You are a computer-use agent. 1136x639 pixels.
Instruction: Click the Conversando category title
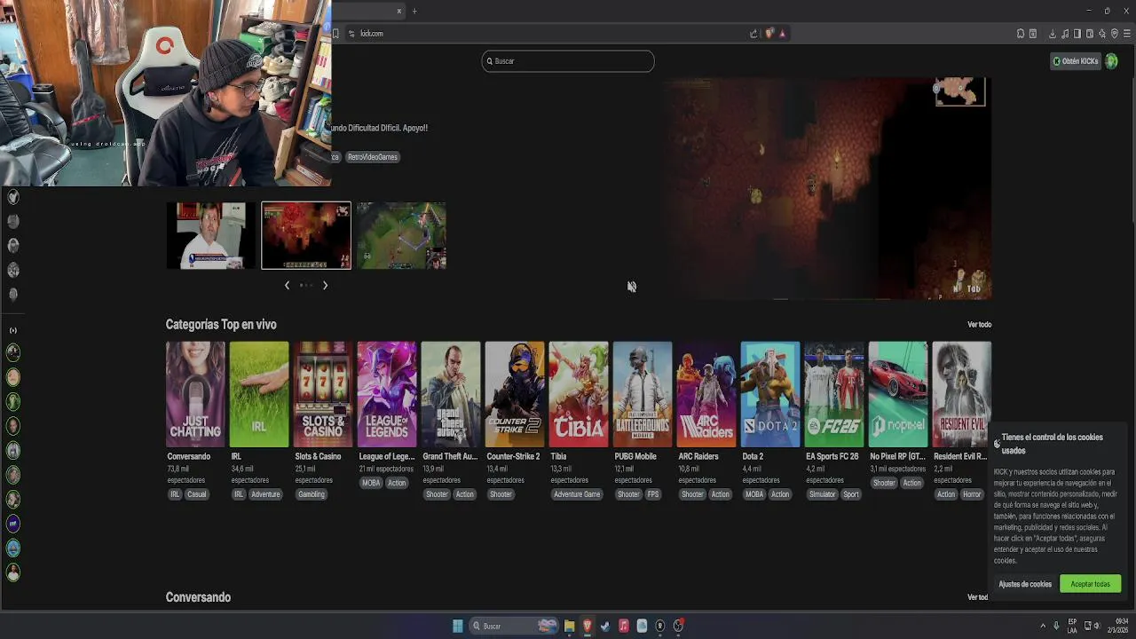(189, 456)
